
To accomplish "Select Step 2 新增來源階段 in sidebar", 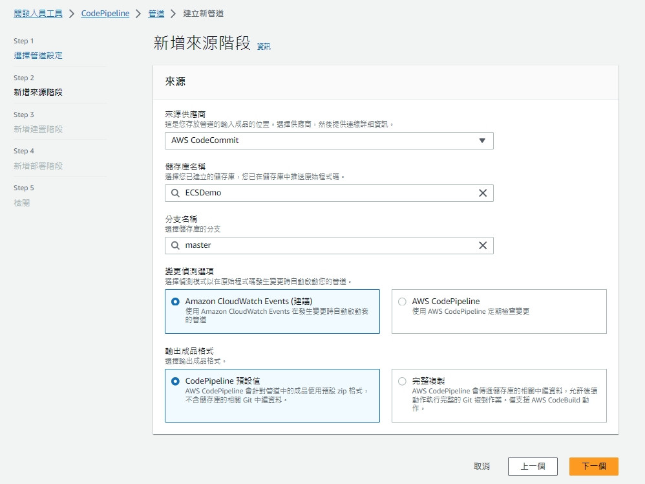I will click(x=38, y=93).
